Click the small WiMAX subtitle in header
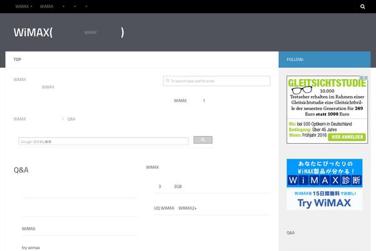Image resolution: width=376 pixels, height=251 pixels. (90, 33)
